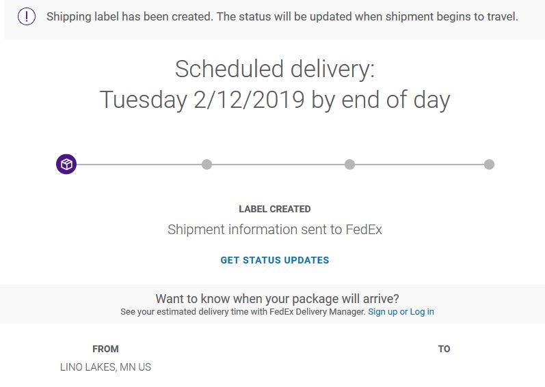Click the package arrival question heading

click(277, 298)
